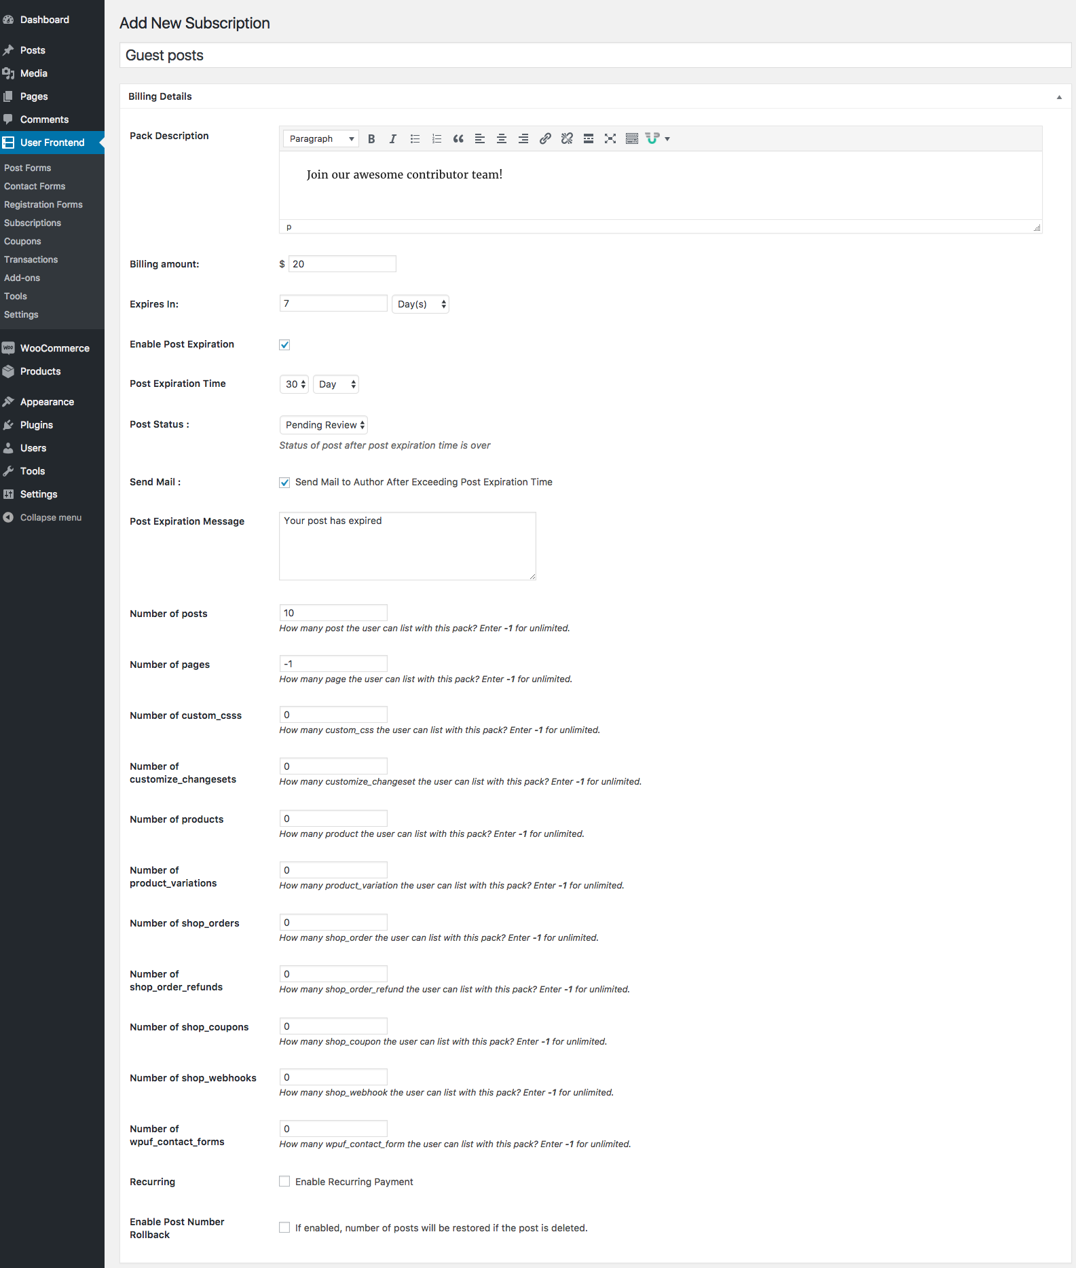Click the Appearance brush icon in sidebar
Viewport: 1076px width, 1268px height.
[8, 402]
